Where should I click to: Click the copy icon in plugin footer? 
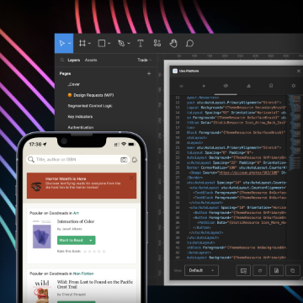pyautogui.click(x=293, y=271)
